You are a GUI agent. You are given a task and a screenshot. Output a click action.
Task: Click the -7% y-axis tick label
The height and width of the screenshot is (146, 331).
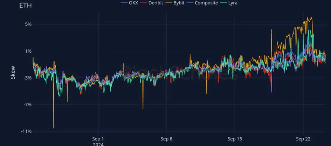[27, 104]
